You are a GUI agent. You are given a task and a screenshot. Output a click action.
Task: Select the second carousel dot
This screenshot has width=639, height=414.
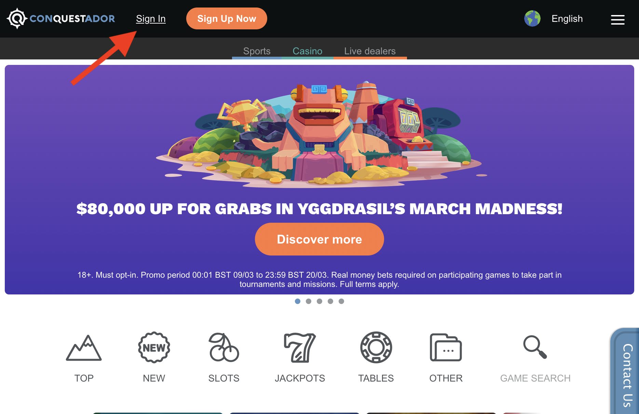point(309,301)
